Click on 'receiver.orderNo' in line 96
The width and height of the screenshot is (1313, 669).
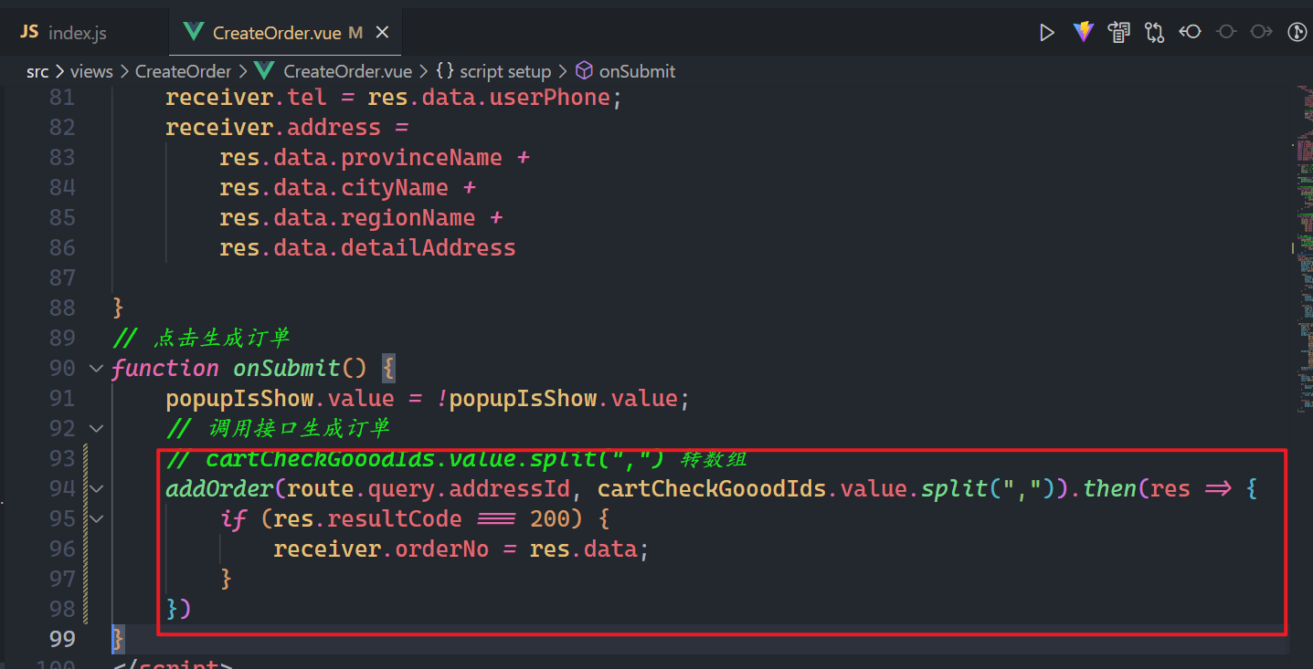point(381,549)
